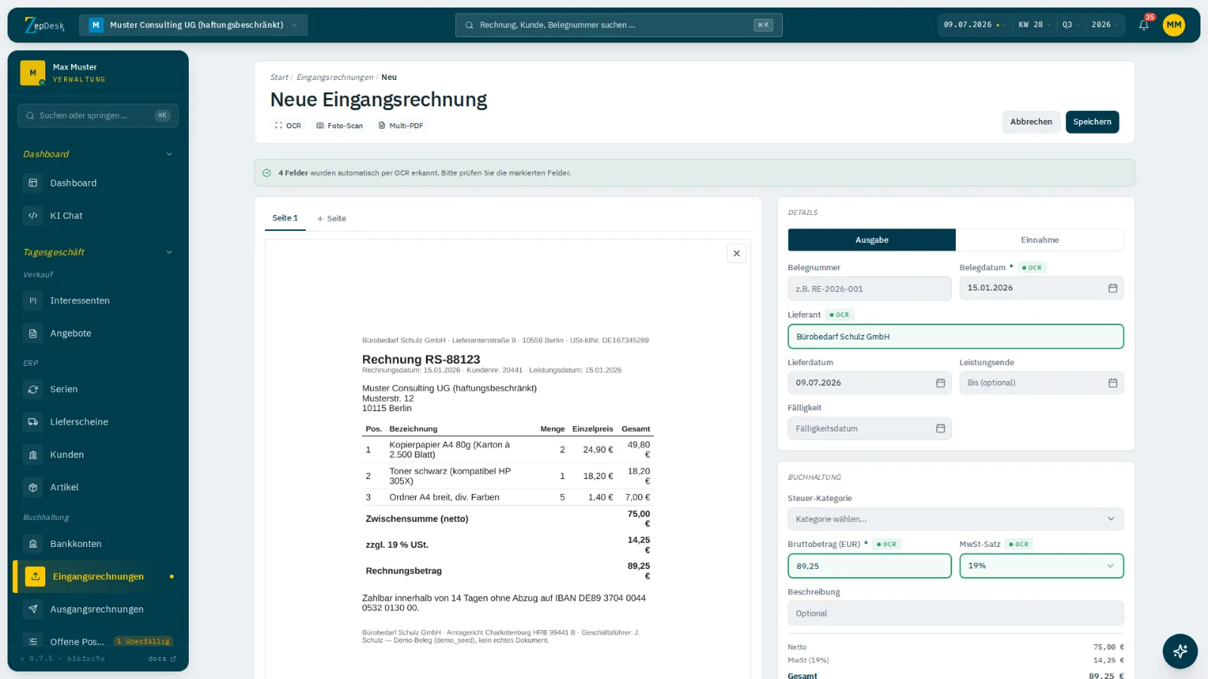Open the date selector 09.07.2026

point(974,25)
